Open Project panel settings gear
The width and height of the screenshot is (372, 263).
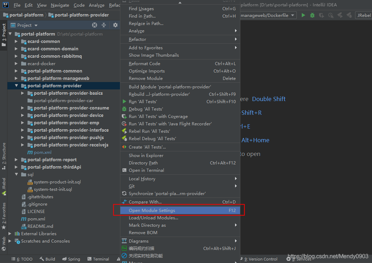click(115, 25)
